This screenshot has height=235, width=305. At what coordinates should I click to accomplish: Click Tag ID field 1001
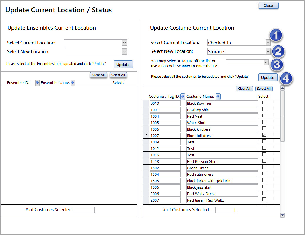pyautogui.click(x=165, y=110)
